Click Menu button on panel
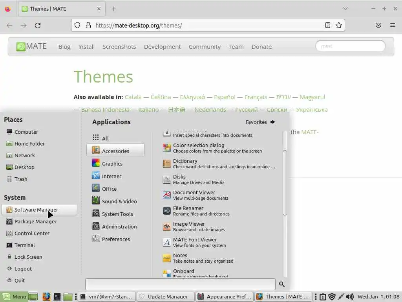The height and width of the screenshot is (302, 402). tap(14, 296)
